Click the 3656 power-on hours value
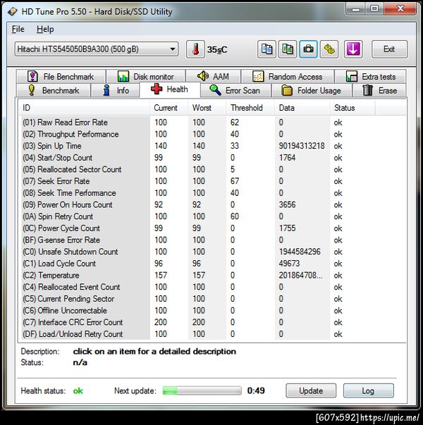 tap(287, 204)
